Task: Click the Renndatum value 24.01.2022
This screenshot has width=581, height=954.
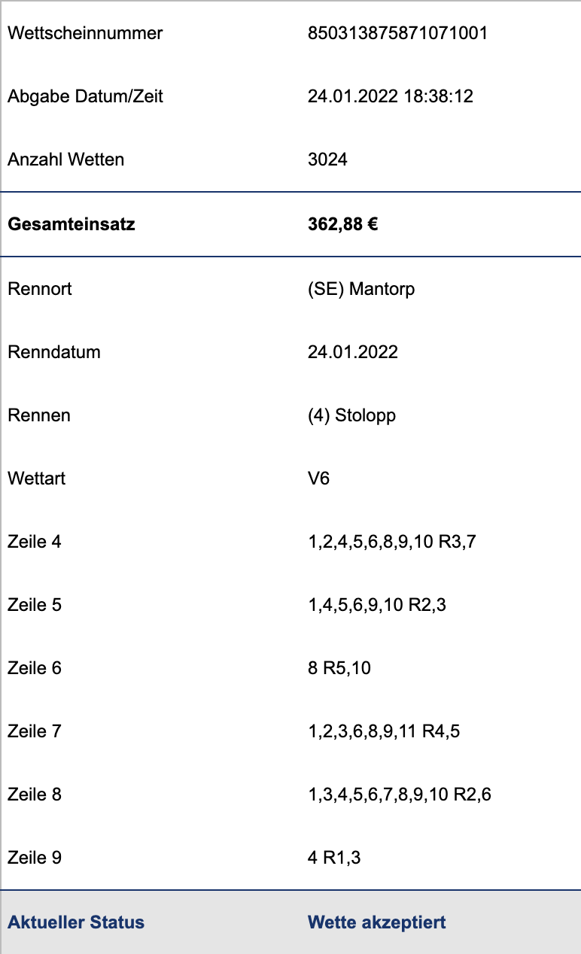Action: point(353,352)
